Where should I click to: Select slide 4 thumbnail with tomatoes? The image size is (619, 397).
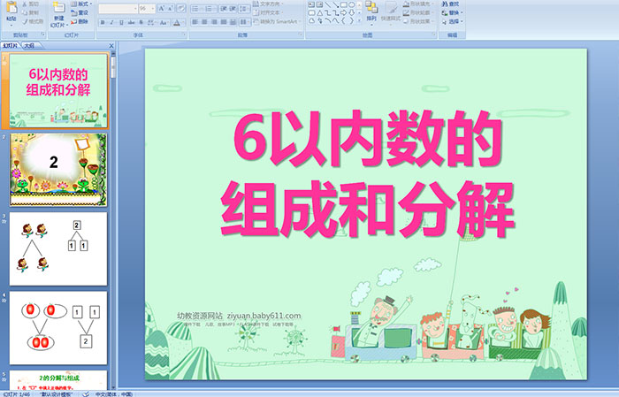pos(58,328)
